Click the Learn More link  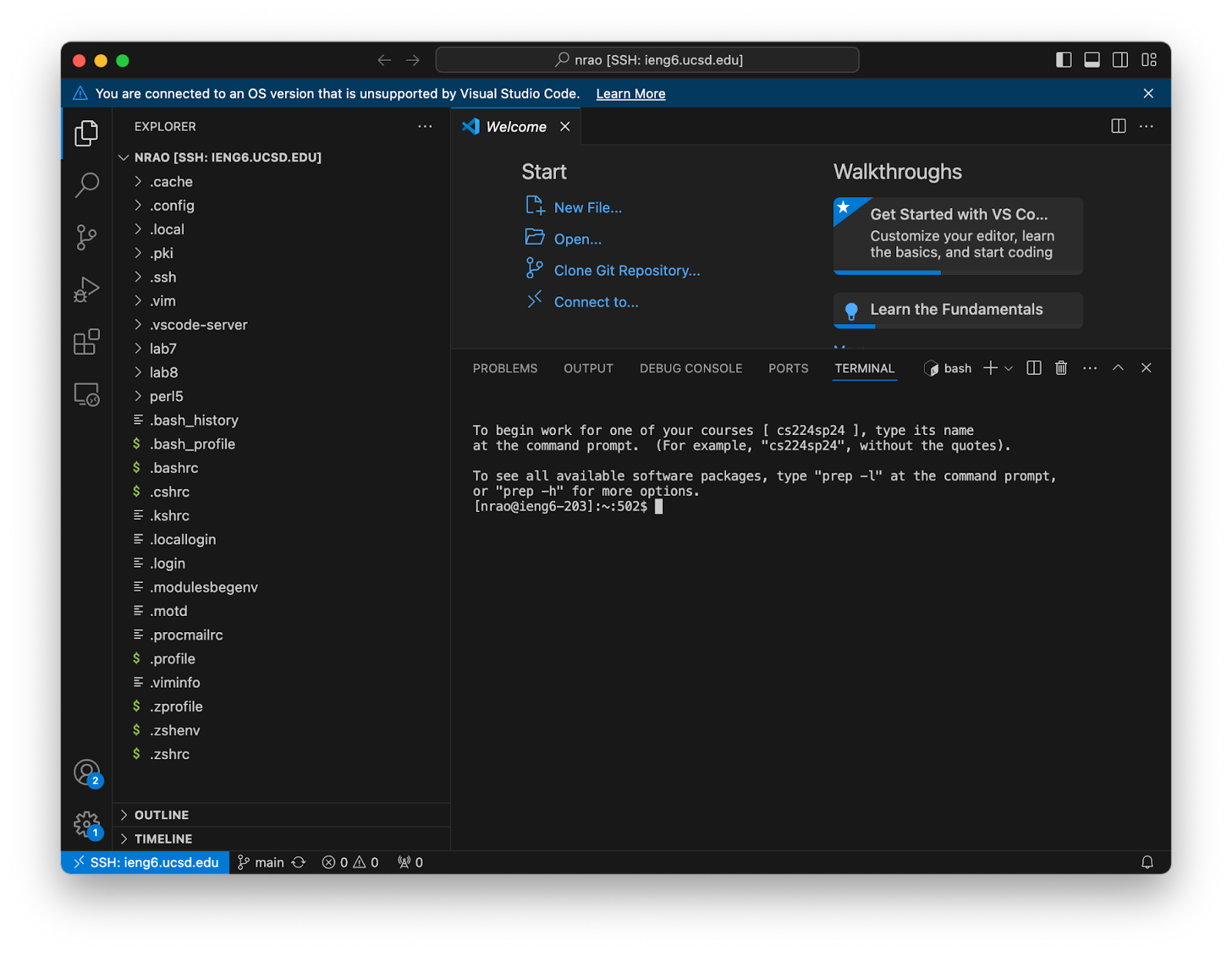click(631, 94)
